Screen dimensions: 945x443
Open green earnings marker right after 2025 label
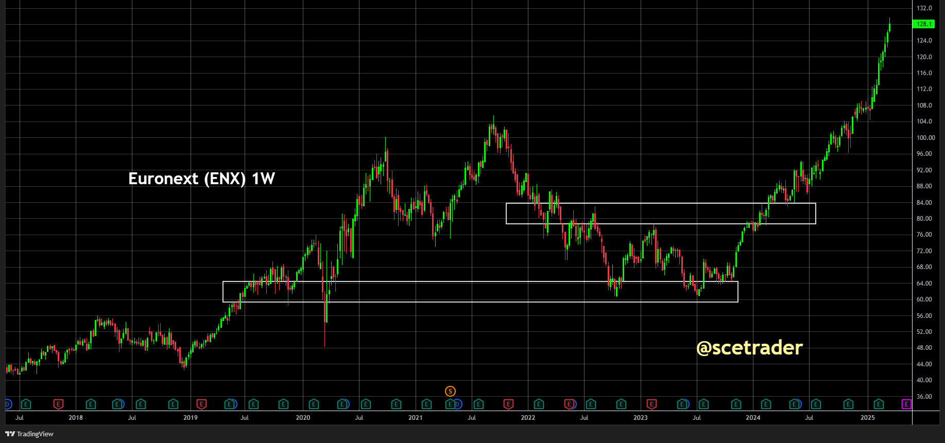click(879, 404)
